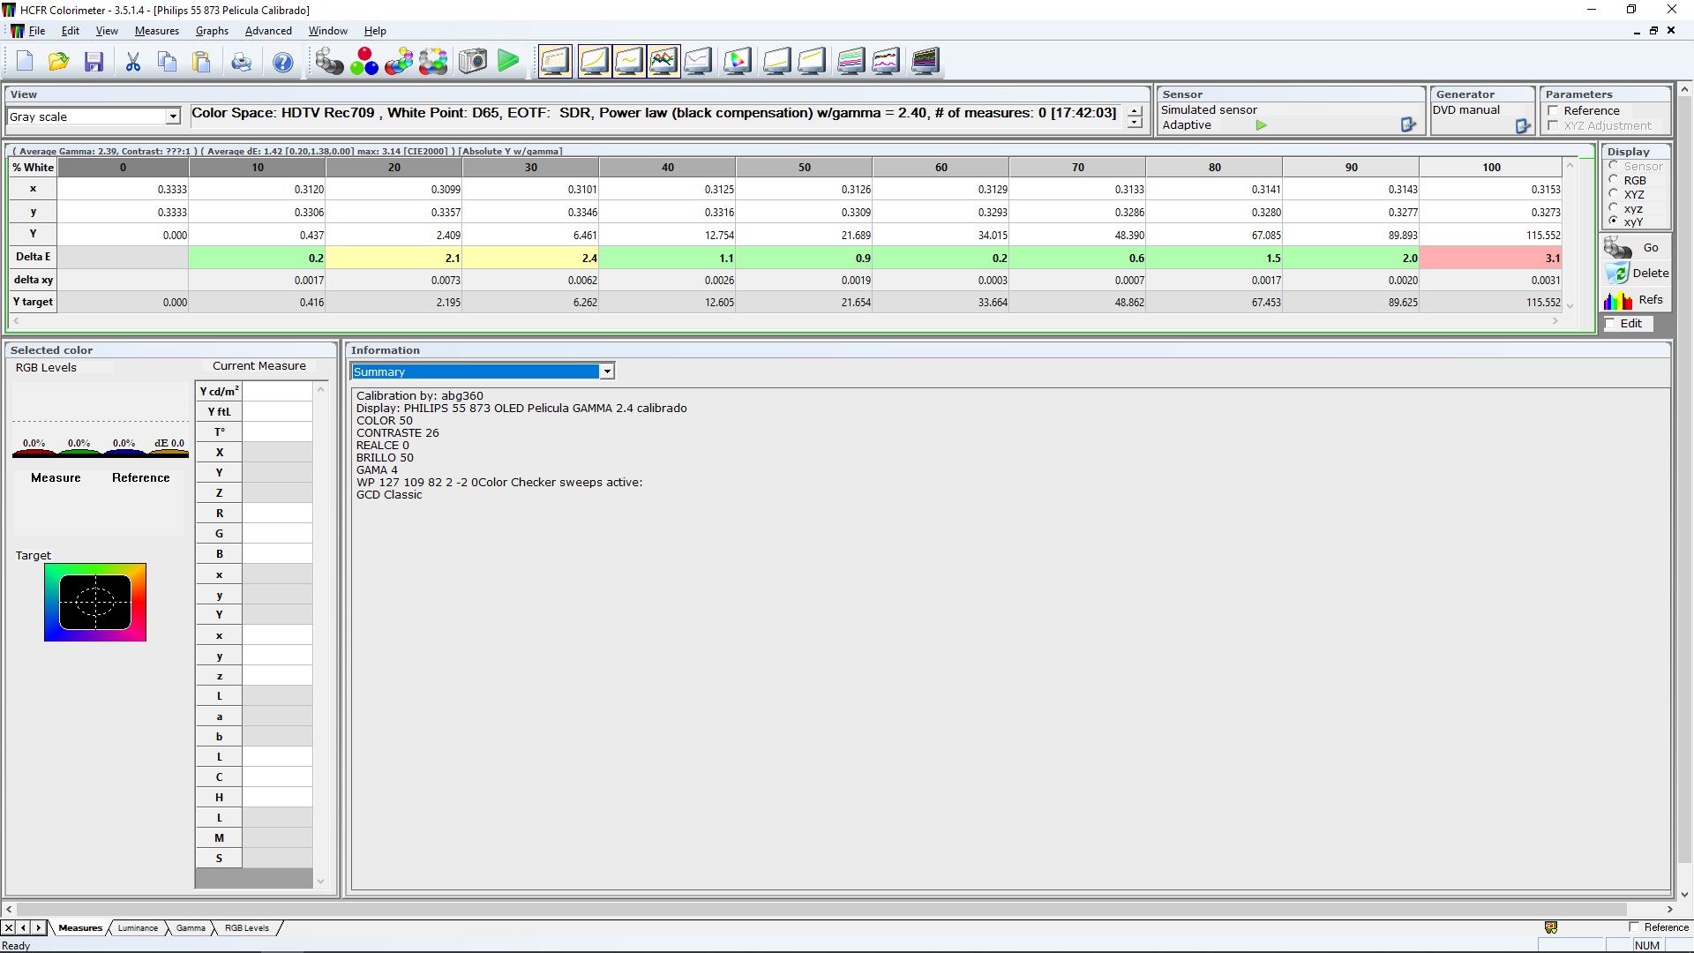Open the Gray scale view dropdown
The image size is (1694, 953).
(x=173, y=116)
